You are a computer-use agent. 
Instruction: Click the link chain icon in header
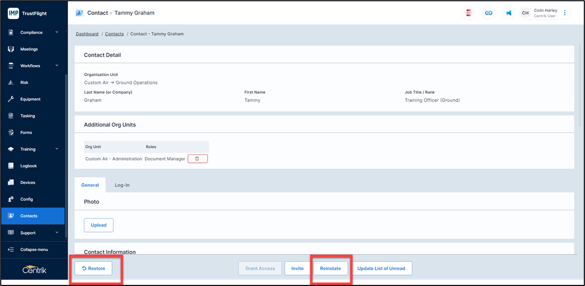(x=489, y=13)
